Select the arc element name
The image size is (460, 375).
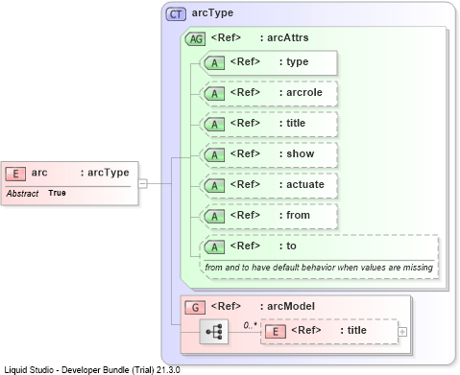tap(39, 173)
